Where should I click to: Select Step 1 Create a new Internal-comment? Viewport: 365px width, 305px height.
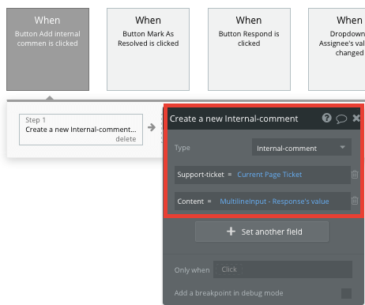pos(81,130)
